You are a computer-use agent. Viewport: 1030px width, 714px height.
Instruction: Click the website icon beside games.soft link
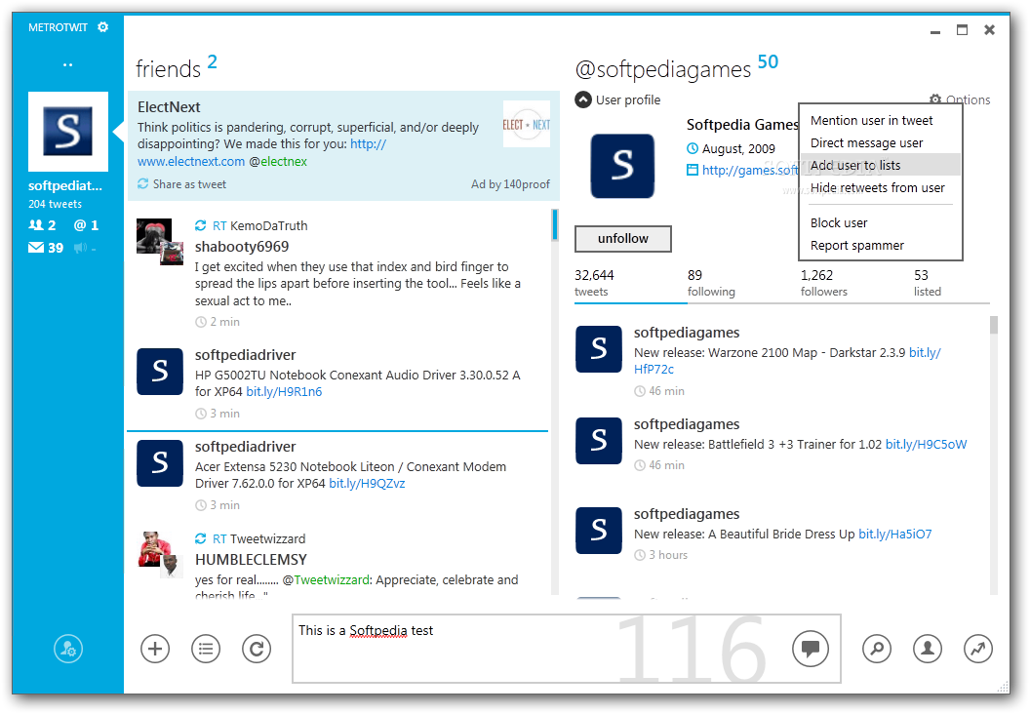pos(693,170)
